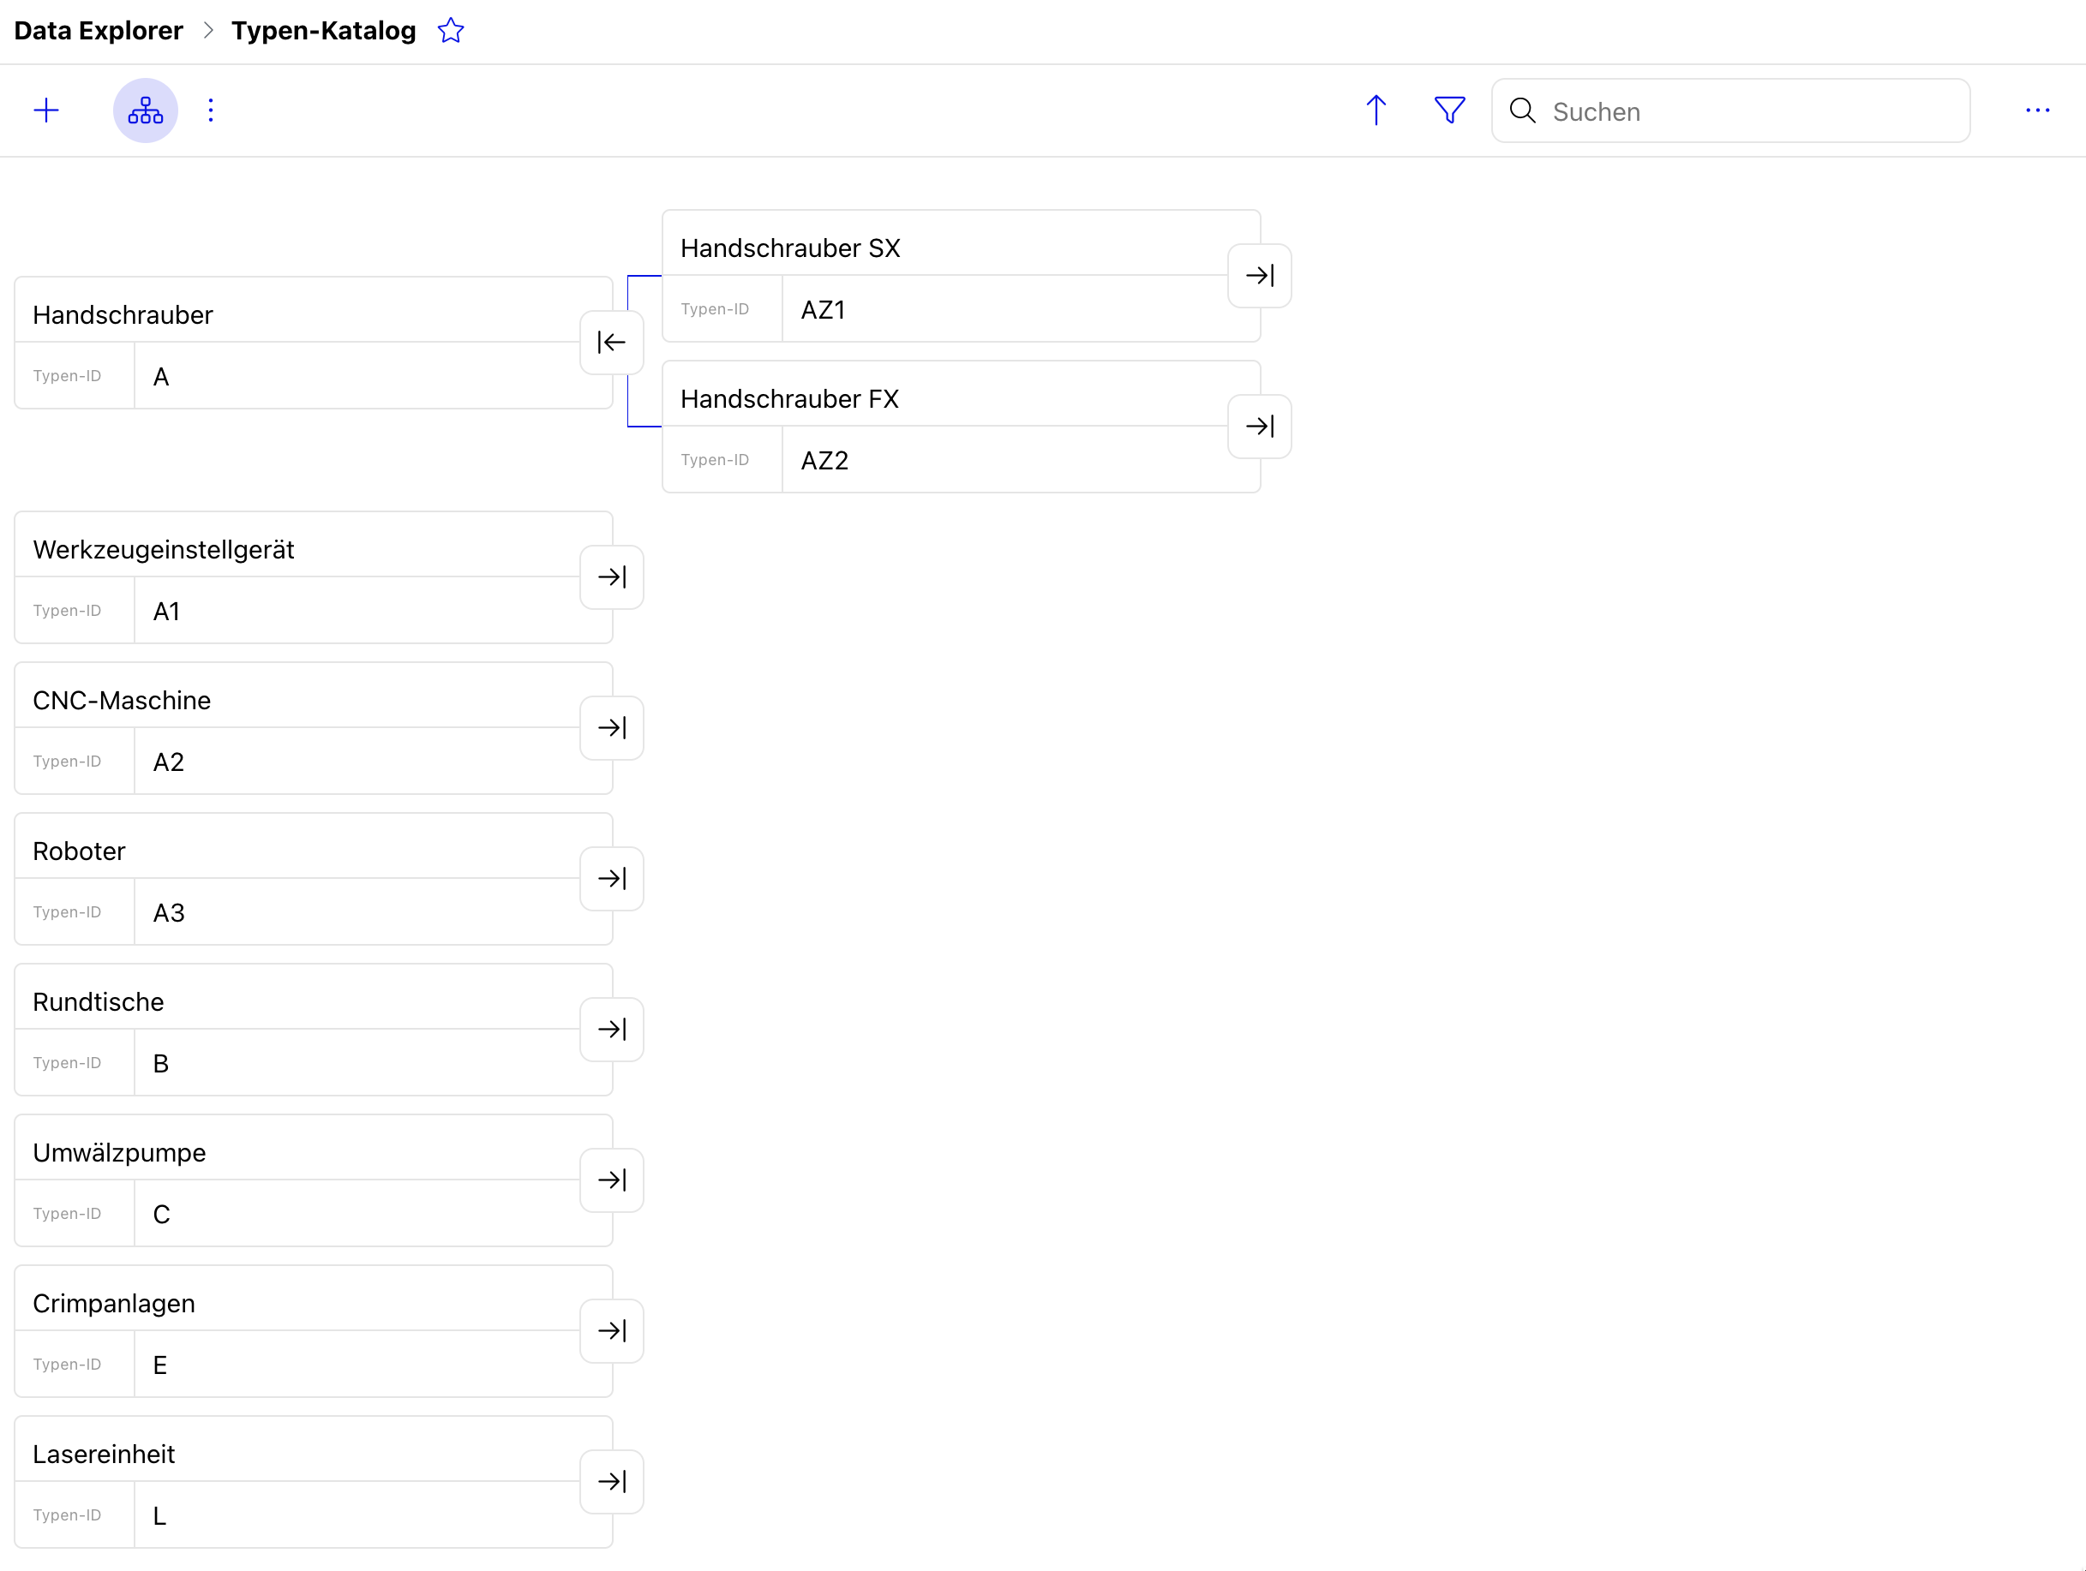Expand the Rundtische node
Screen dimensions: 2086x1571
(x=611, y=1030)
